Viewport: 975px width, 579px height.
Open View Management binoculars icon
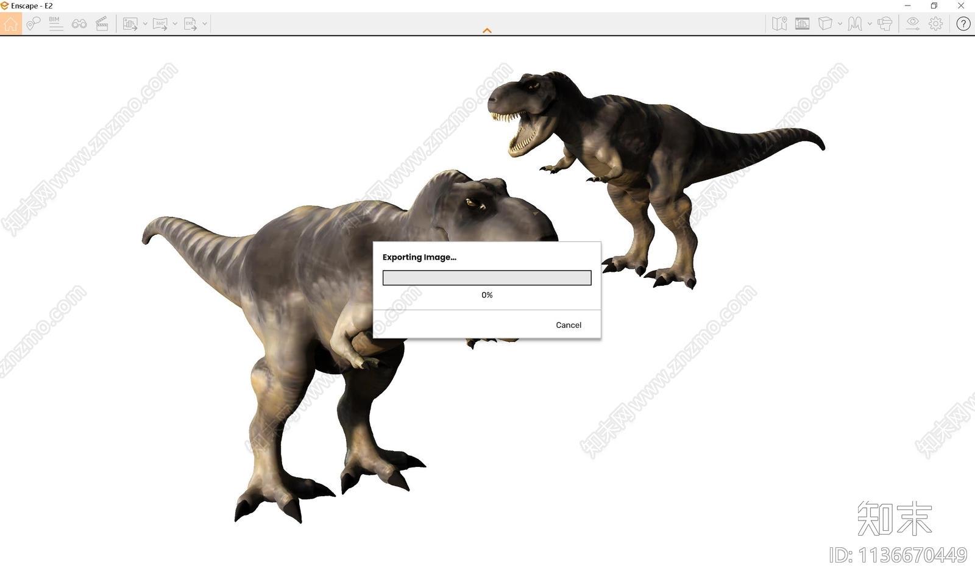click(x=79, y=24)
